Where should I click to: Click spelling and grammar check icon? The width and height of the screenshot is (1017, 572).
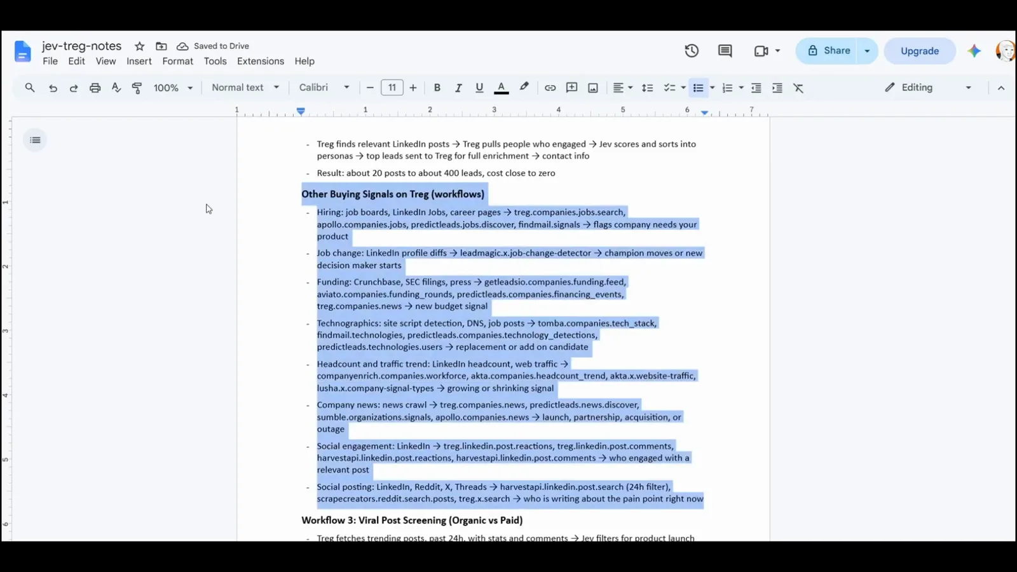click(x=116, y=88)
